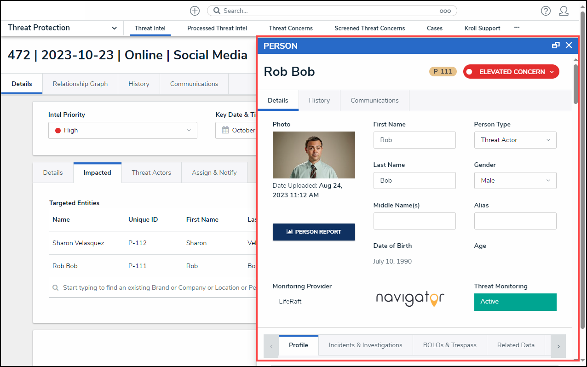Viewport: 587px width, 367px height.
Task: Open the help question mark icon
Action: [546, 11]
